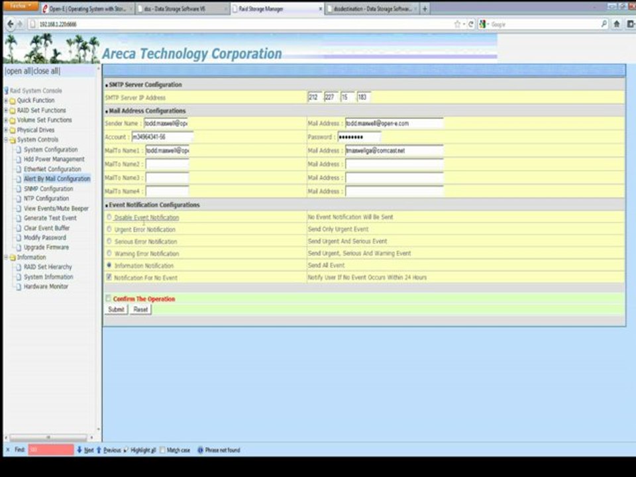Click the Sender Name input field
Image resolution: width=636 pixels, height=477 pixels.
(x=166, y=123)
